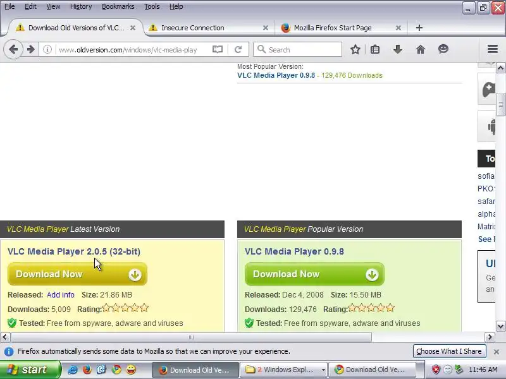
Task: Open the Most Popular Version VLC 0.9.8 link
Action: click(276, 75)
